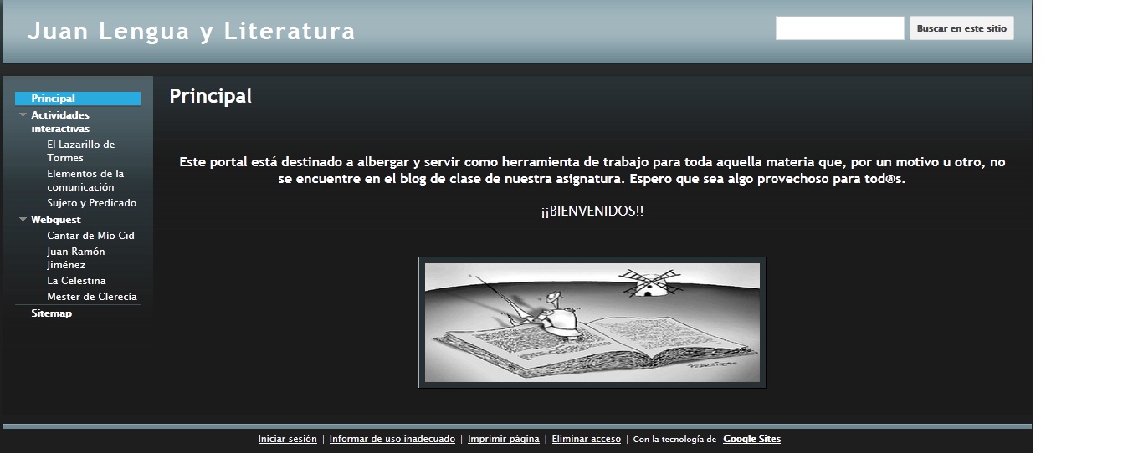1128x458 pixels.
Task: Click the Iniciar sesión link
Action: (x=287, y=439)
